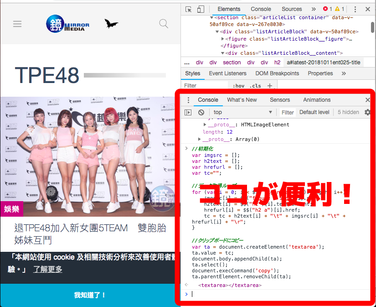Show more sidebar panes chevron
This screenshot has height=307, width=376.
tap(344, 73)
